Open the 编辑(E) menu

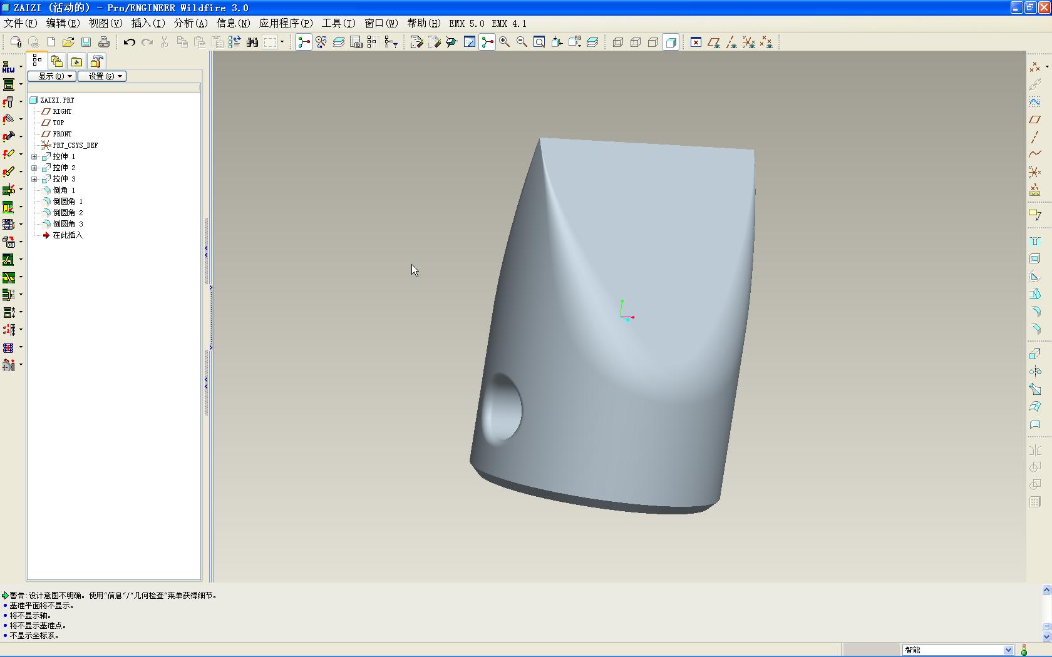(x=63, y=23)
